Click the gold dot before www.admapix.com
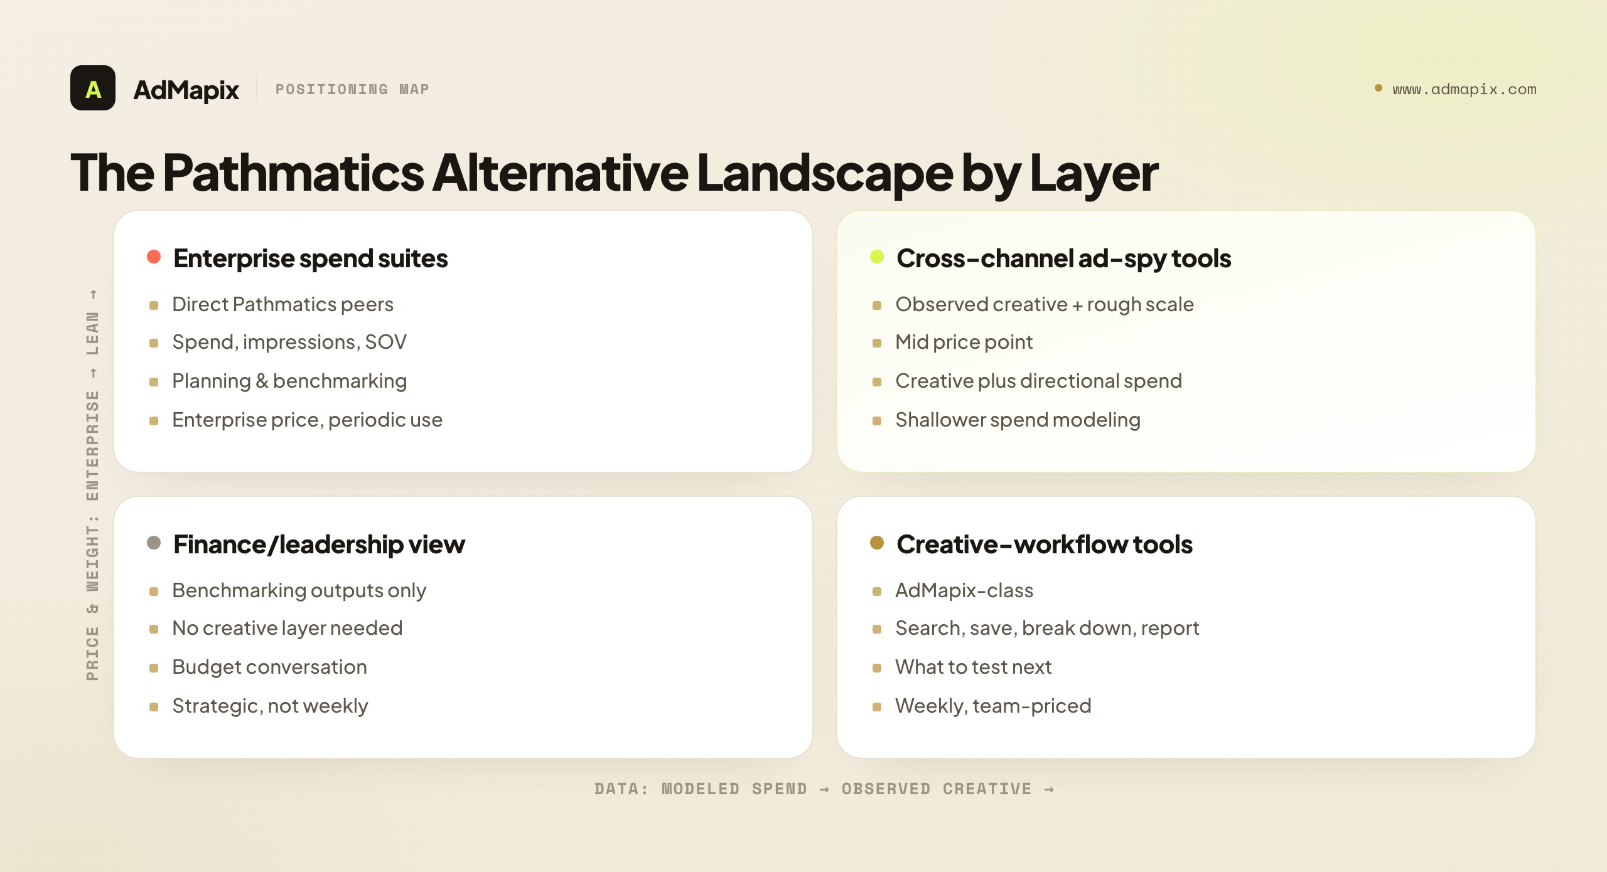This screenshot has height=872, width=1607. (x=1378, y=88)
